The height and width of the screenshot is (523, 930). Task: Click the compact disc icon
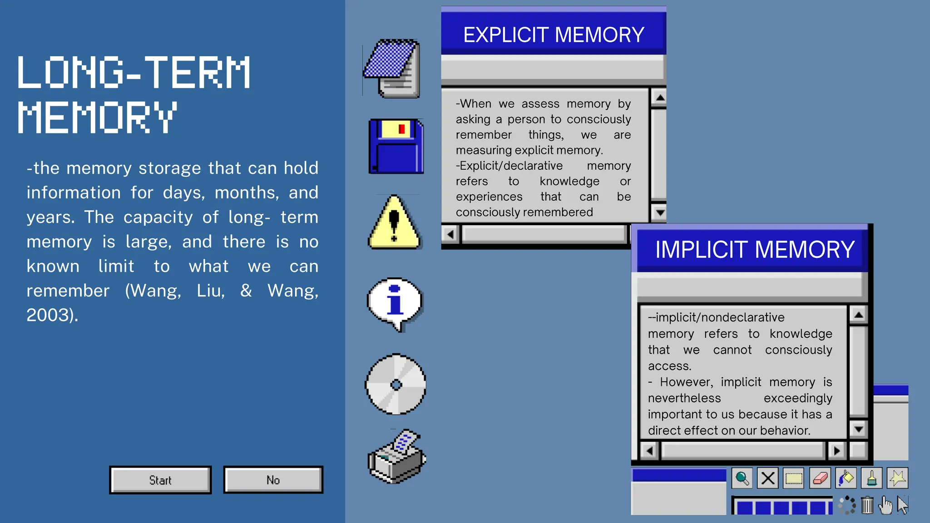(x=396, y=385)
